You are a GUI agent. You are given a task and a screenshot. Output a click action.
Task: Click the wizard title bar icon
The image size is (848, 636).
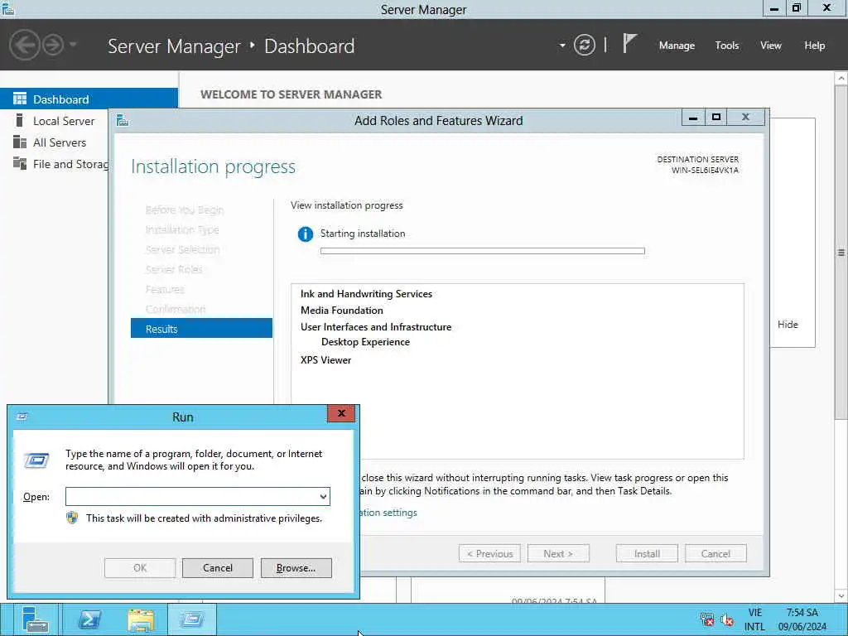pyautogui.click(x=123, y=120)
